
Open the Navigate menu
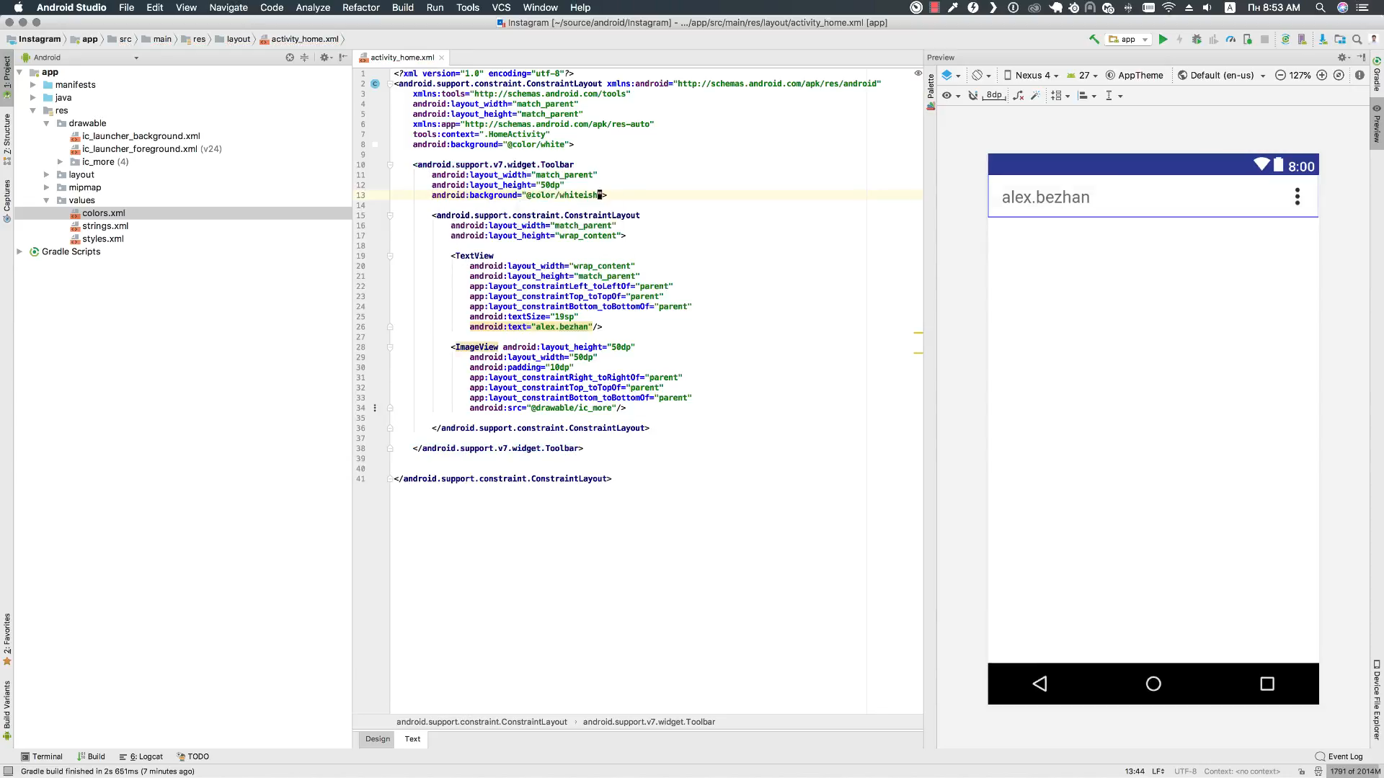tap(229, 7)
